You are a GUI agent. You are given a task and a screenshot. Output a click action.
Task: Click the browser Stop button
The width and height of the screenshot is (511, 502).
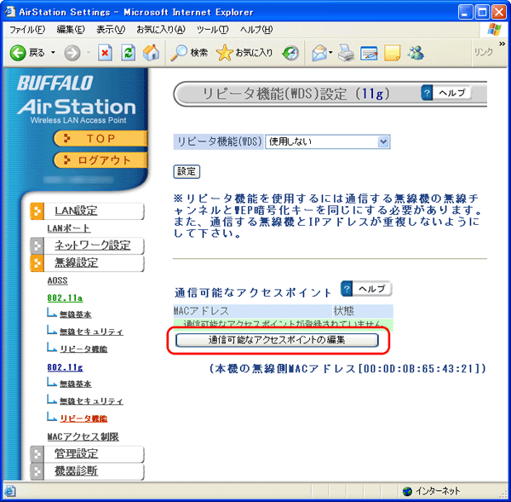(106, 53)
